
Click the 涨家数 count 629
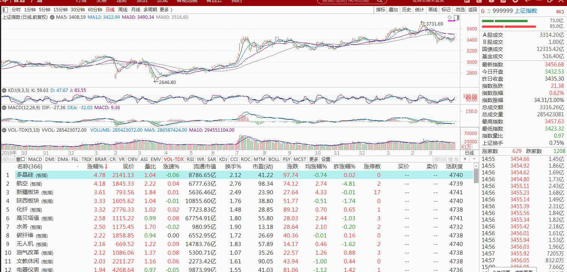[x=517, y=151]
